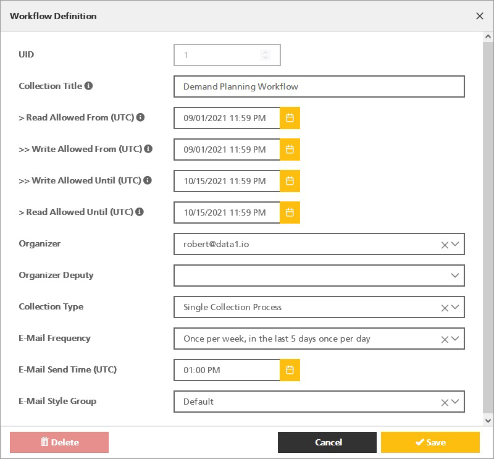Viewport: 494px width, 459px height.
Task: Click the 'Collection Type' label
Action: coord(51,307)
